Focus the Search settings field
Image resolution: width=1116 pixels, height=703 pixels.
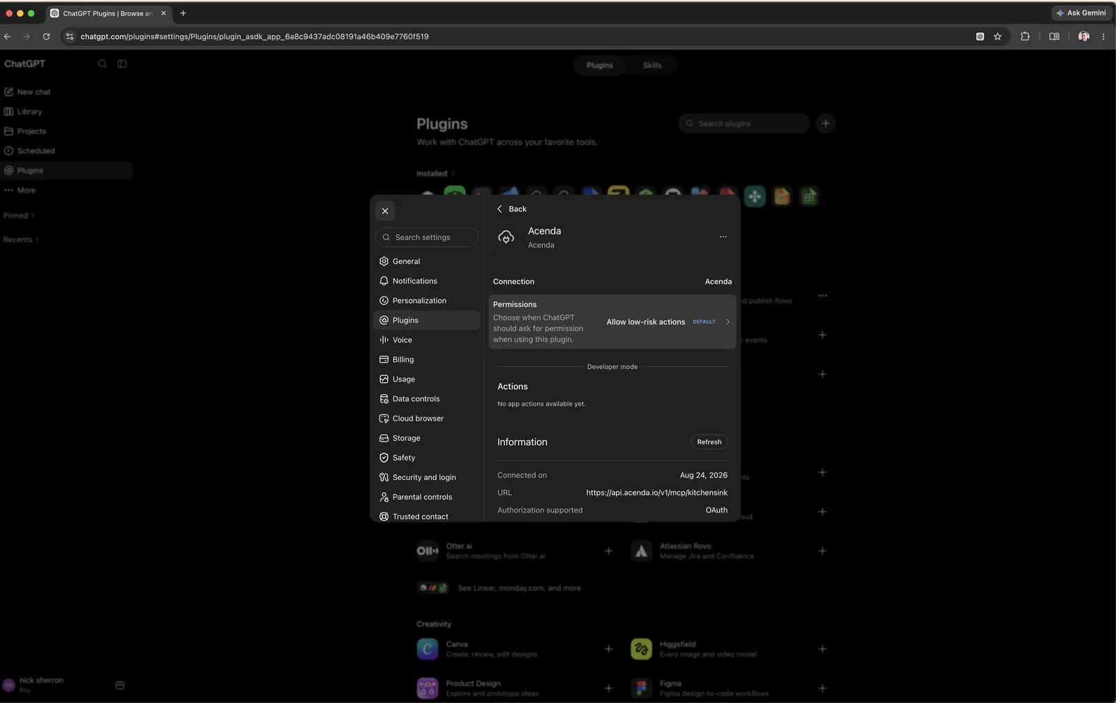click(427, 237)
